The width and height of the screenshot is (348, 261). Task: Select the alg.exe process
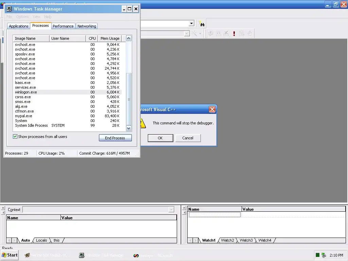pyautogui.click(x=67, y=106)
